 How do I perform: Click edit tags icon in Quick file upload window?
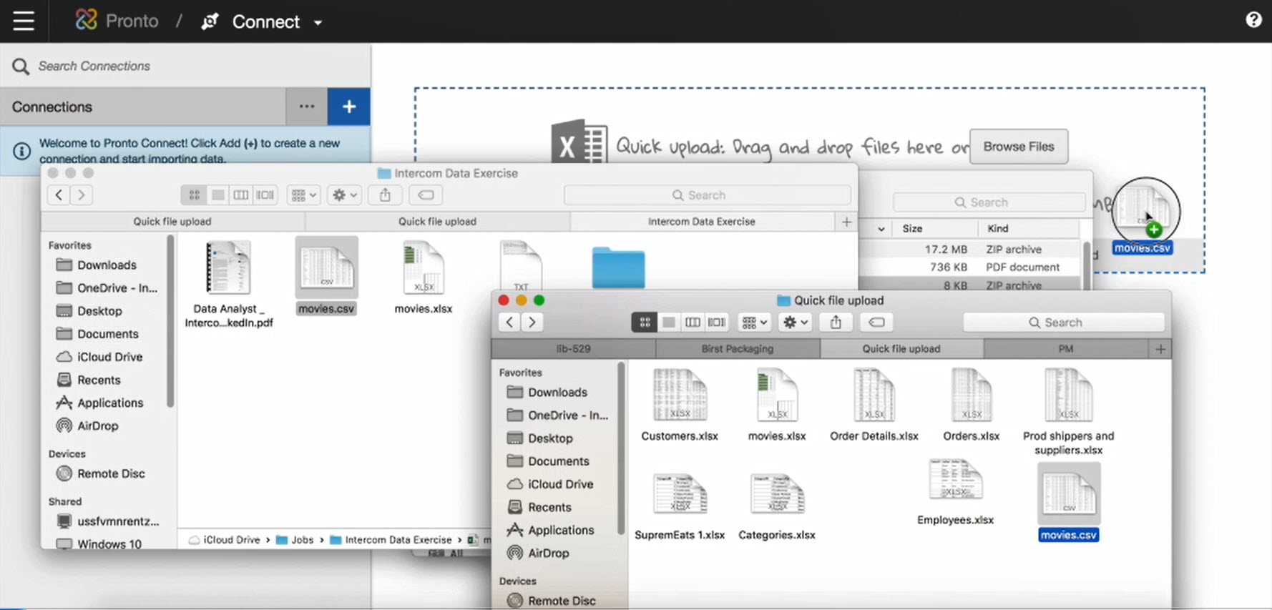[876, 323]
